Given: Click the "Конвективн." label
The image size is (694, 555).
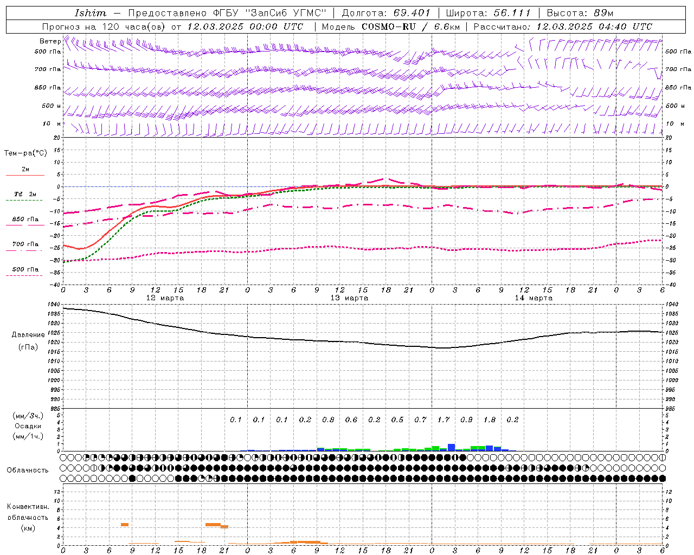Looking at the screenshot, I should (28, 507).
